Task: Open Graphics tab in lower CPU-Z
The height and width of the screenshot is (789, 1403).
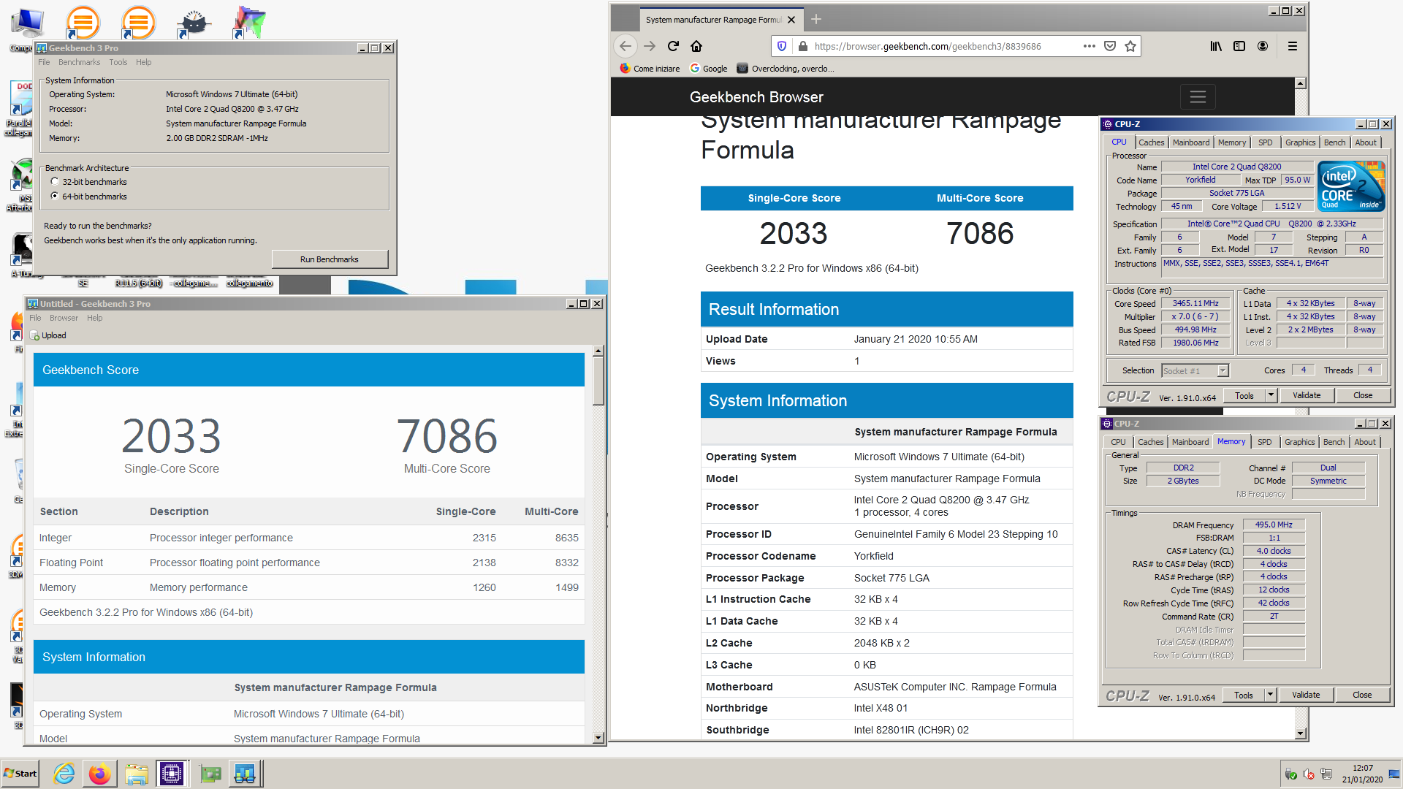Action: pyautogui.click(x=1299, y=442)
